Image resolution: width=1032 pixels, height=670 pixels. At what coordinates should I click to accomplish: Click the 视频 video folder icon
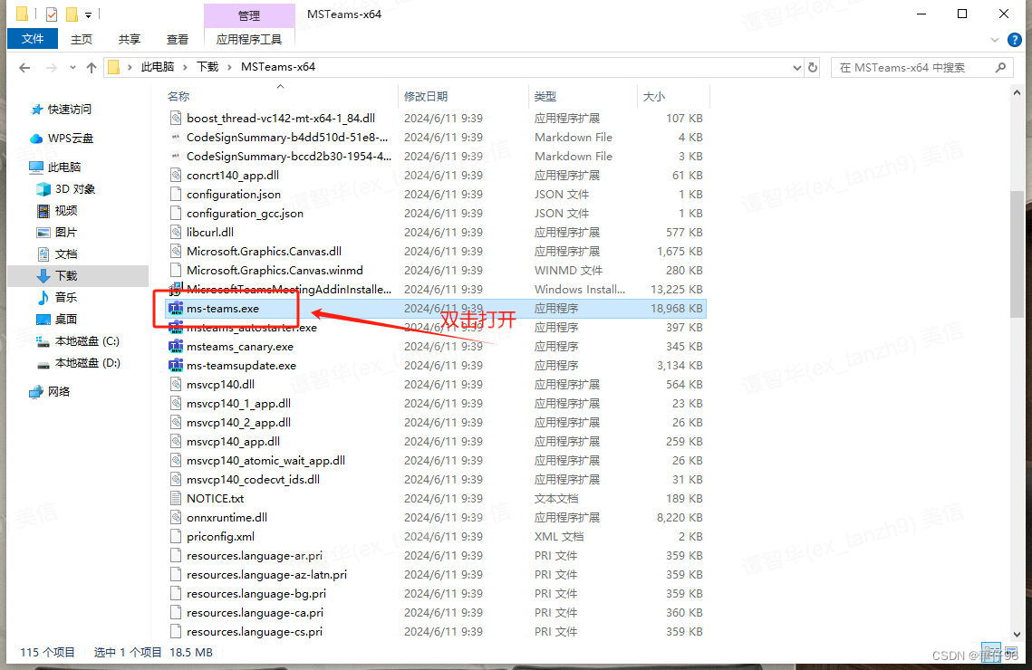43,211
